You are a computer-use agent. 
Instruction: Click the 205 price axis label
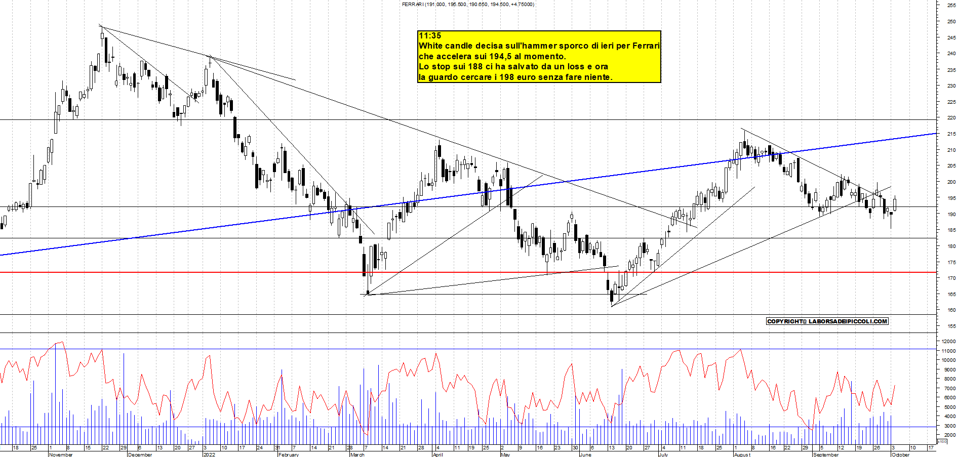pos(951,165)
